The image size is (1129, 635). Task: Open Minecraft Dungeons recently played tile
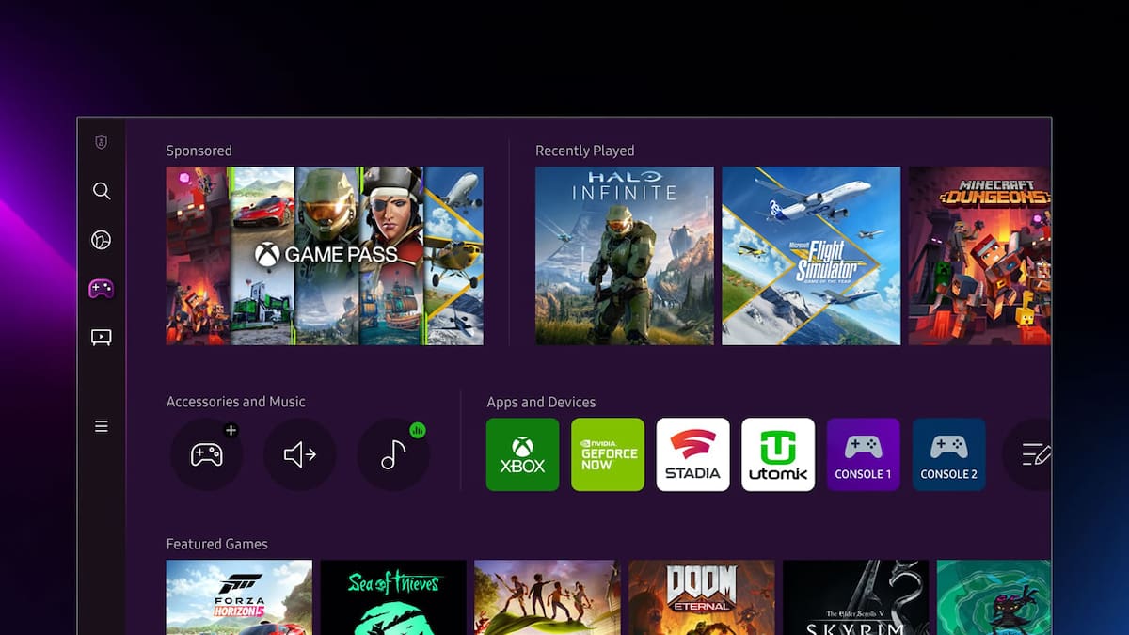[979, 256]
